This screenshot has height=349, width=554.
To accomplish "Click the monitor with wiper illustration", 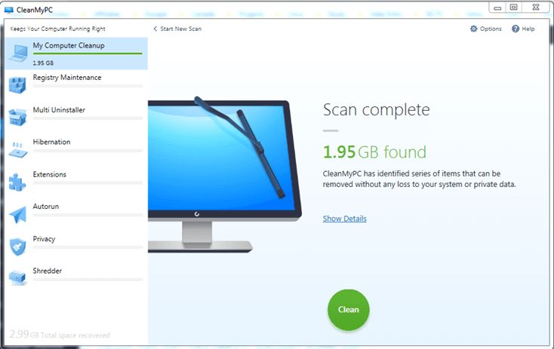I will 224,175.
